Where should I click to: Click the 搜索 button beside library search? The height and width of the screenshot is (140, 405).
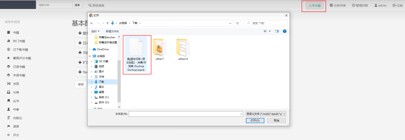[77, 5]
